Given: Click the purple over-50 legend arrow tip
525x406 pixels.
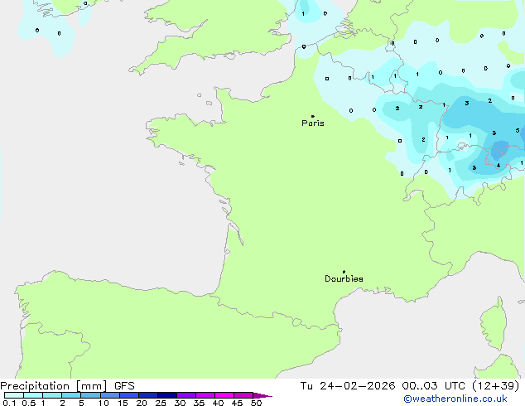Looking at the screenshot, I should 262,395.
